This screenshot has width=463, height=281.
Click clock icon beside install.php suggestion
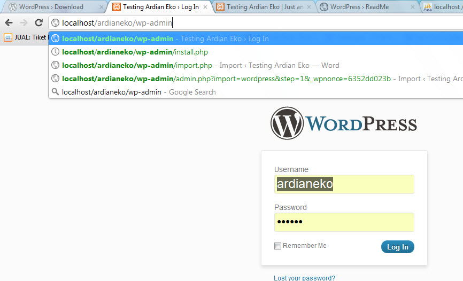click(x=55, y=52)
